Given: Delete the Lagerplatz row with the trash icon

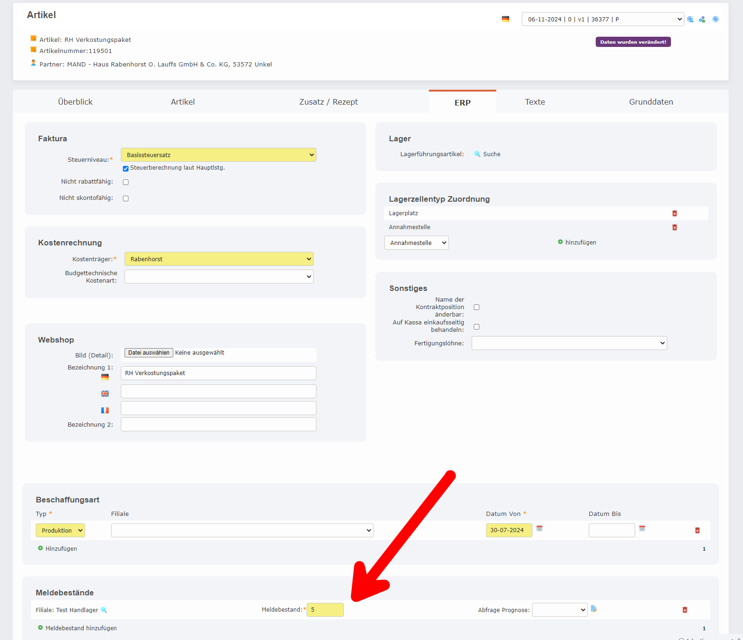Looking at the screenshot, I should click(675, 213).
